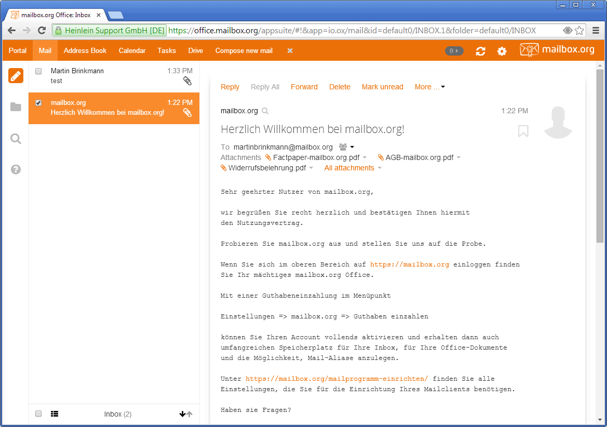Open settings via the gear icon
This screenshot has width=607, height=427.
click(502, 51)
